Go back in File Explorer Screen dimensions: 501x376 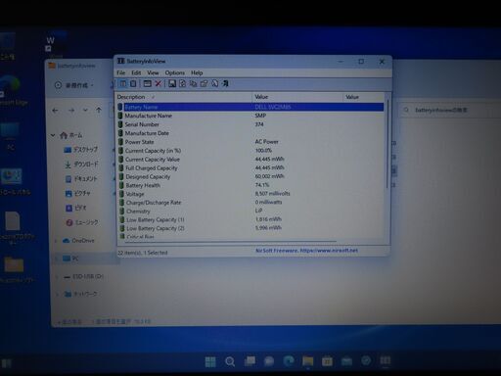[x=56, y=111]
